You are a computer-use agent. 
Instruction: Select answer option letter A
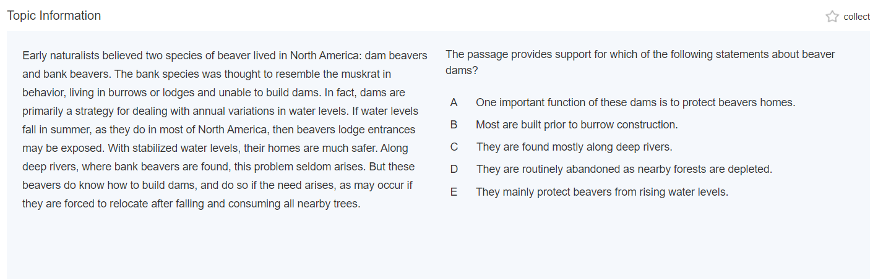click(x=454, y=102)
